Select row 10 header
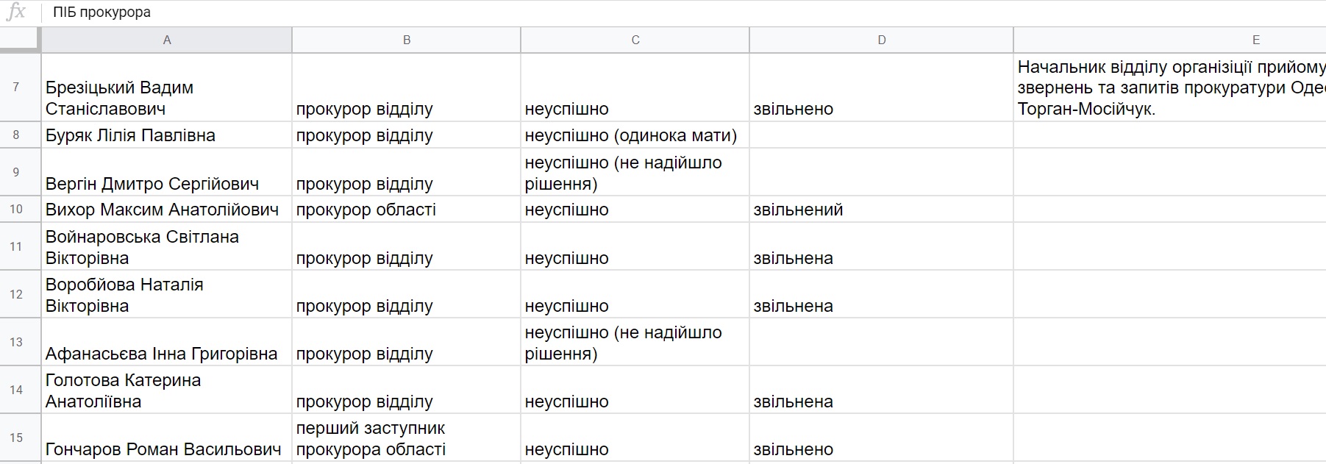Image resolution: width=1326 pixels, height=464 pixels. 16,210
